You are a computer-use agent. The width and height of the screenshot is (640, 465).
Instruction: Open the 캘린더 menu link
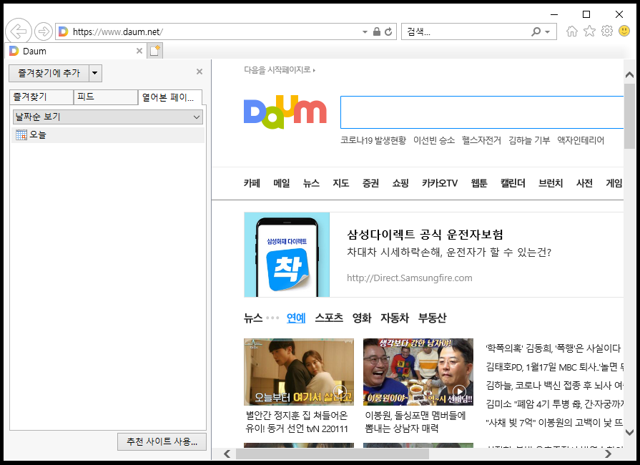click(513, 183)
